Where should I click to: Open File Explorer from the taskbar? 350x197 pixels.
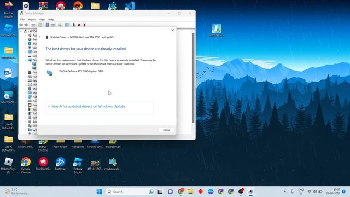[x=191, y=192]
